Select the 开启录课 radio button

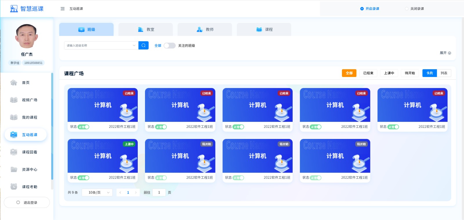tap(362, 9)
